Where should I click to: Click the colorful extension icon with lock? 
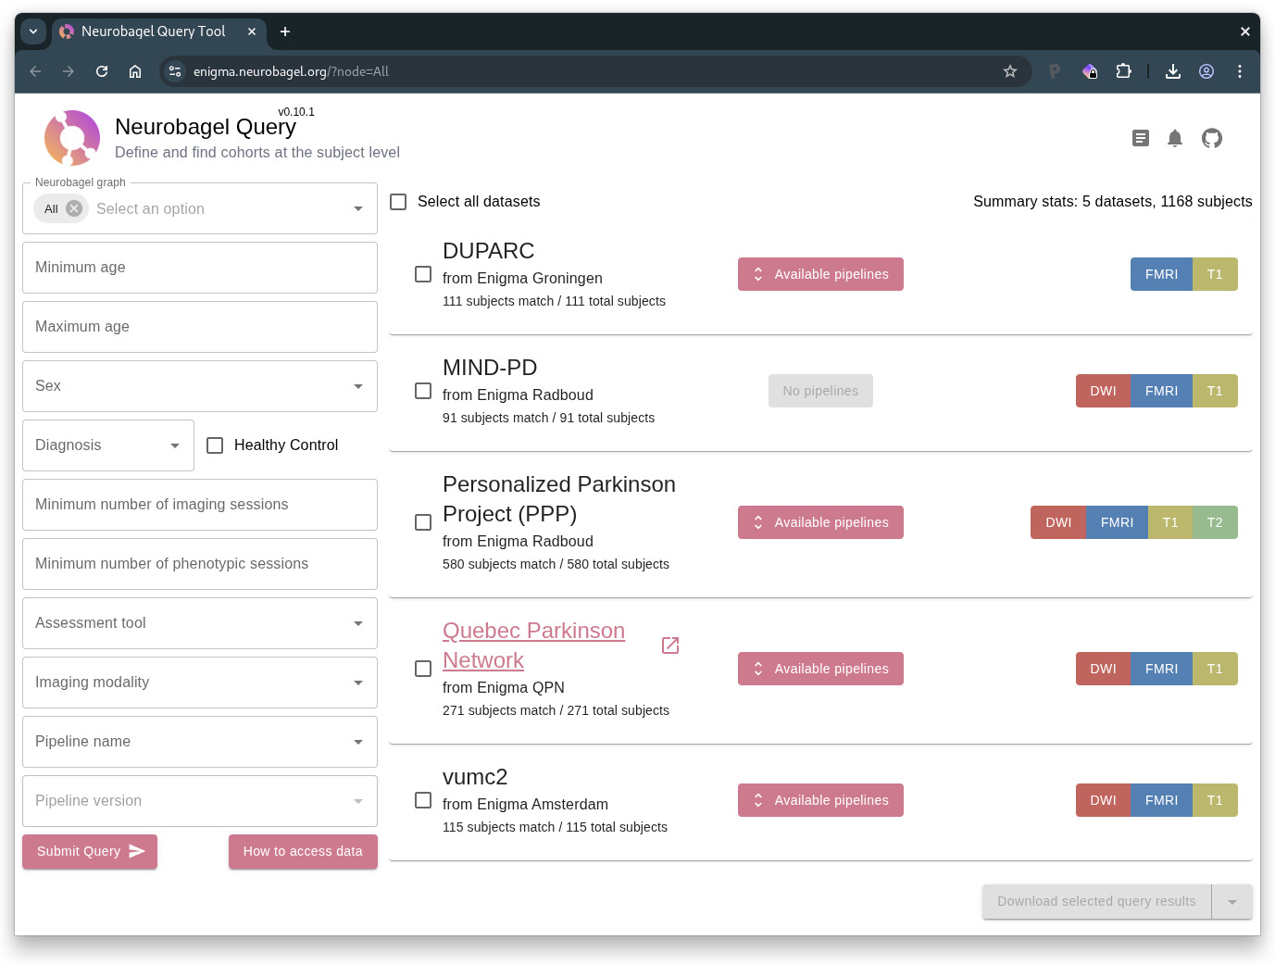click(1091, 71)
